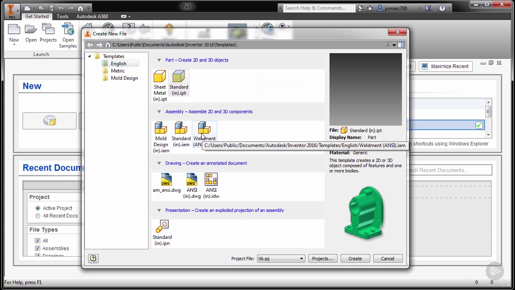Select the Metric templates folder
Screen dimensions: 515x290
tap(118, 71)
